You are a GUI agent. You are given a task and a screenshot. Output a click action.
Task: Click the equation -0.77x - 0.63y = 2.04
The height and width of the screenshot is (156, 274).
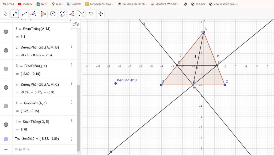point(36,55)
